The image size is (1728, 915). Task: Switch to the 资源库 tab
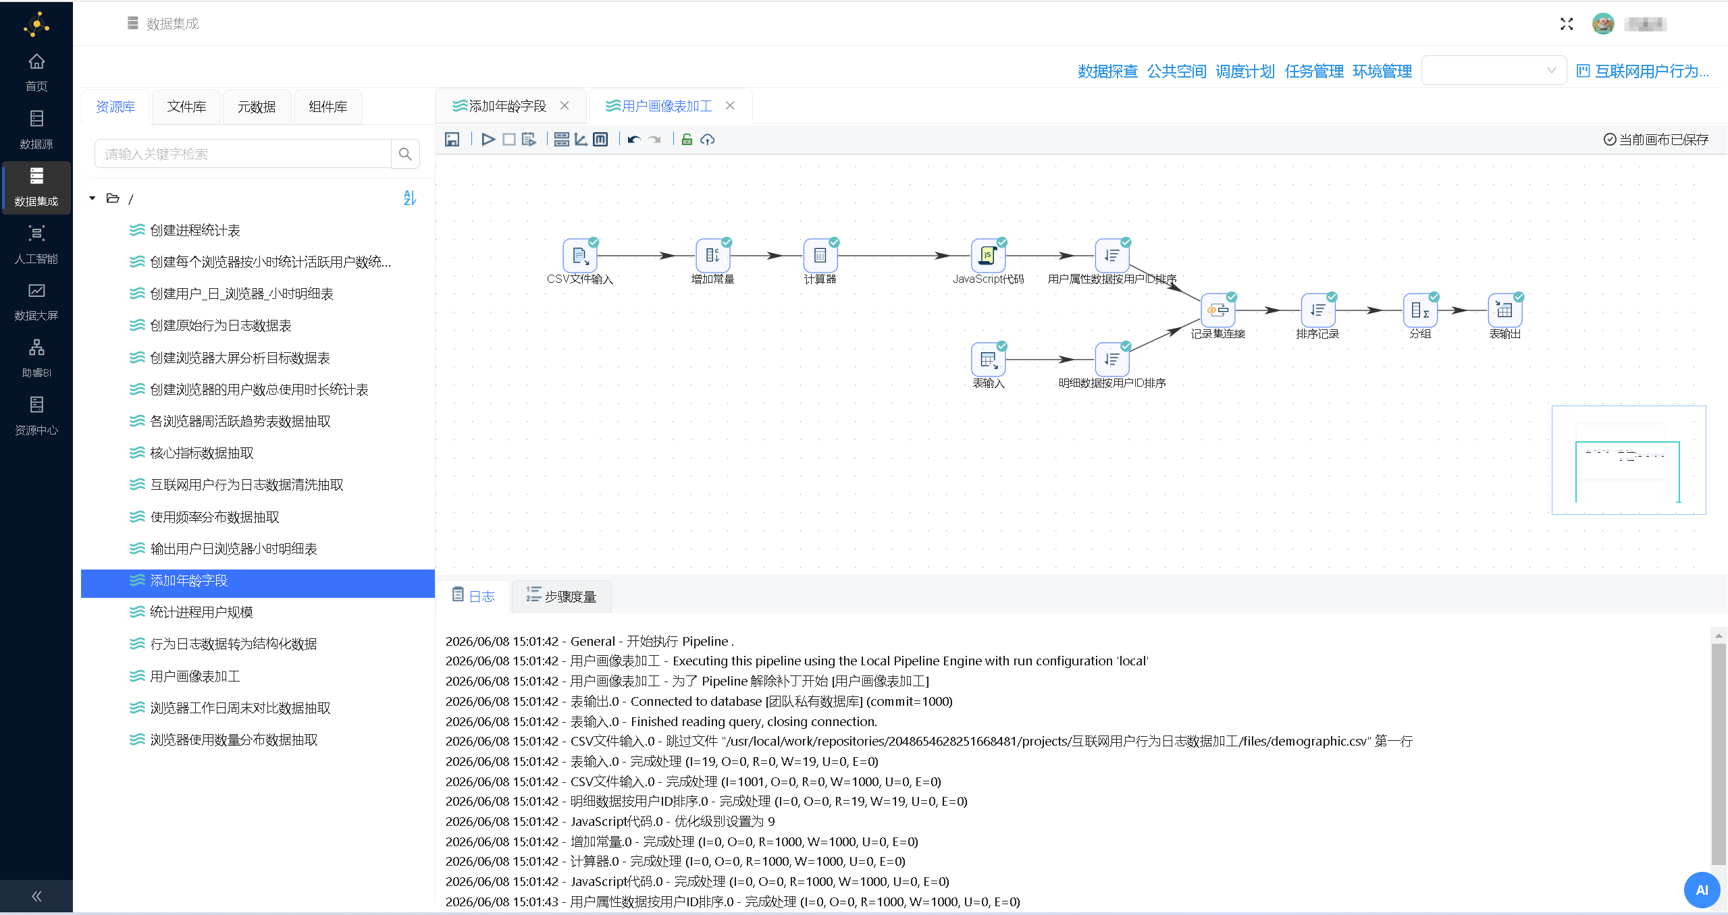115,107
